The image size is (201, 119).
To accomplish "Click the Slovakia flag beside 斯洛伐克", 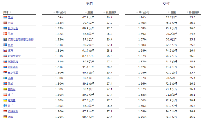I will click(5, 62).
